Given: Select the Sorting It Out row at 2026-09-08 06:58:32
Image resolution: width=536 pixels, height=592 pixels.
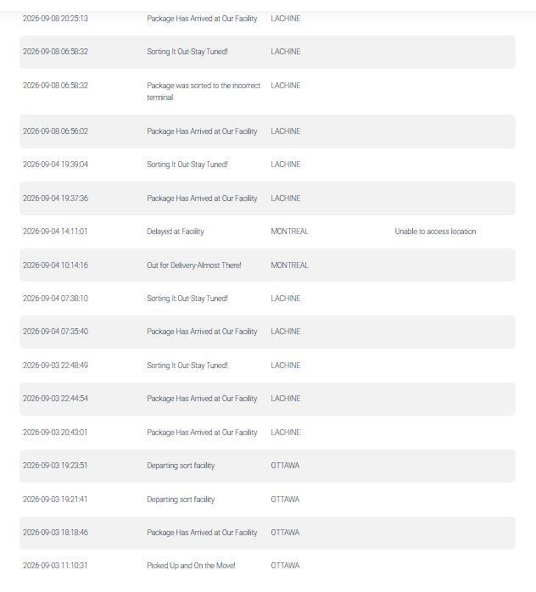Looking at the screenshot, I should (x=268, y=52).
